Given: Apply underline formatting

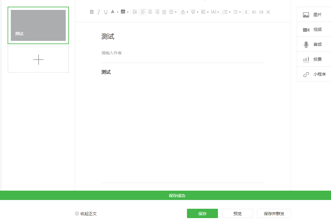Looking at the screenshot, I should point(106,12).
